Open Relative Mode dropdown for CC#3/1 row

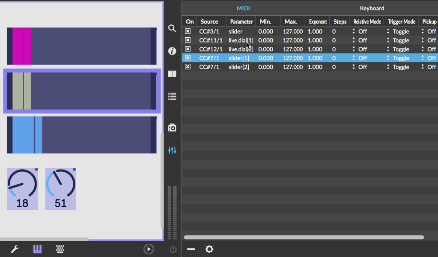click(x=360, y=31)
